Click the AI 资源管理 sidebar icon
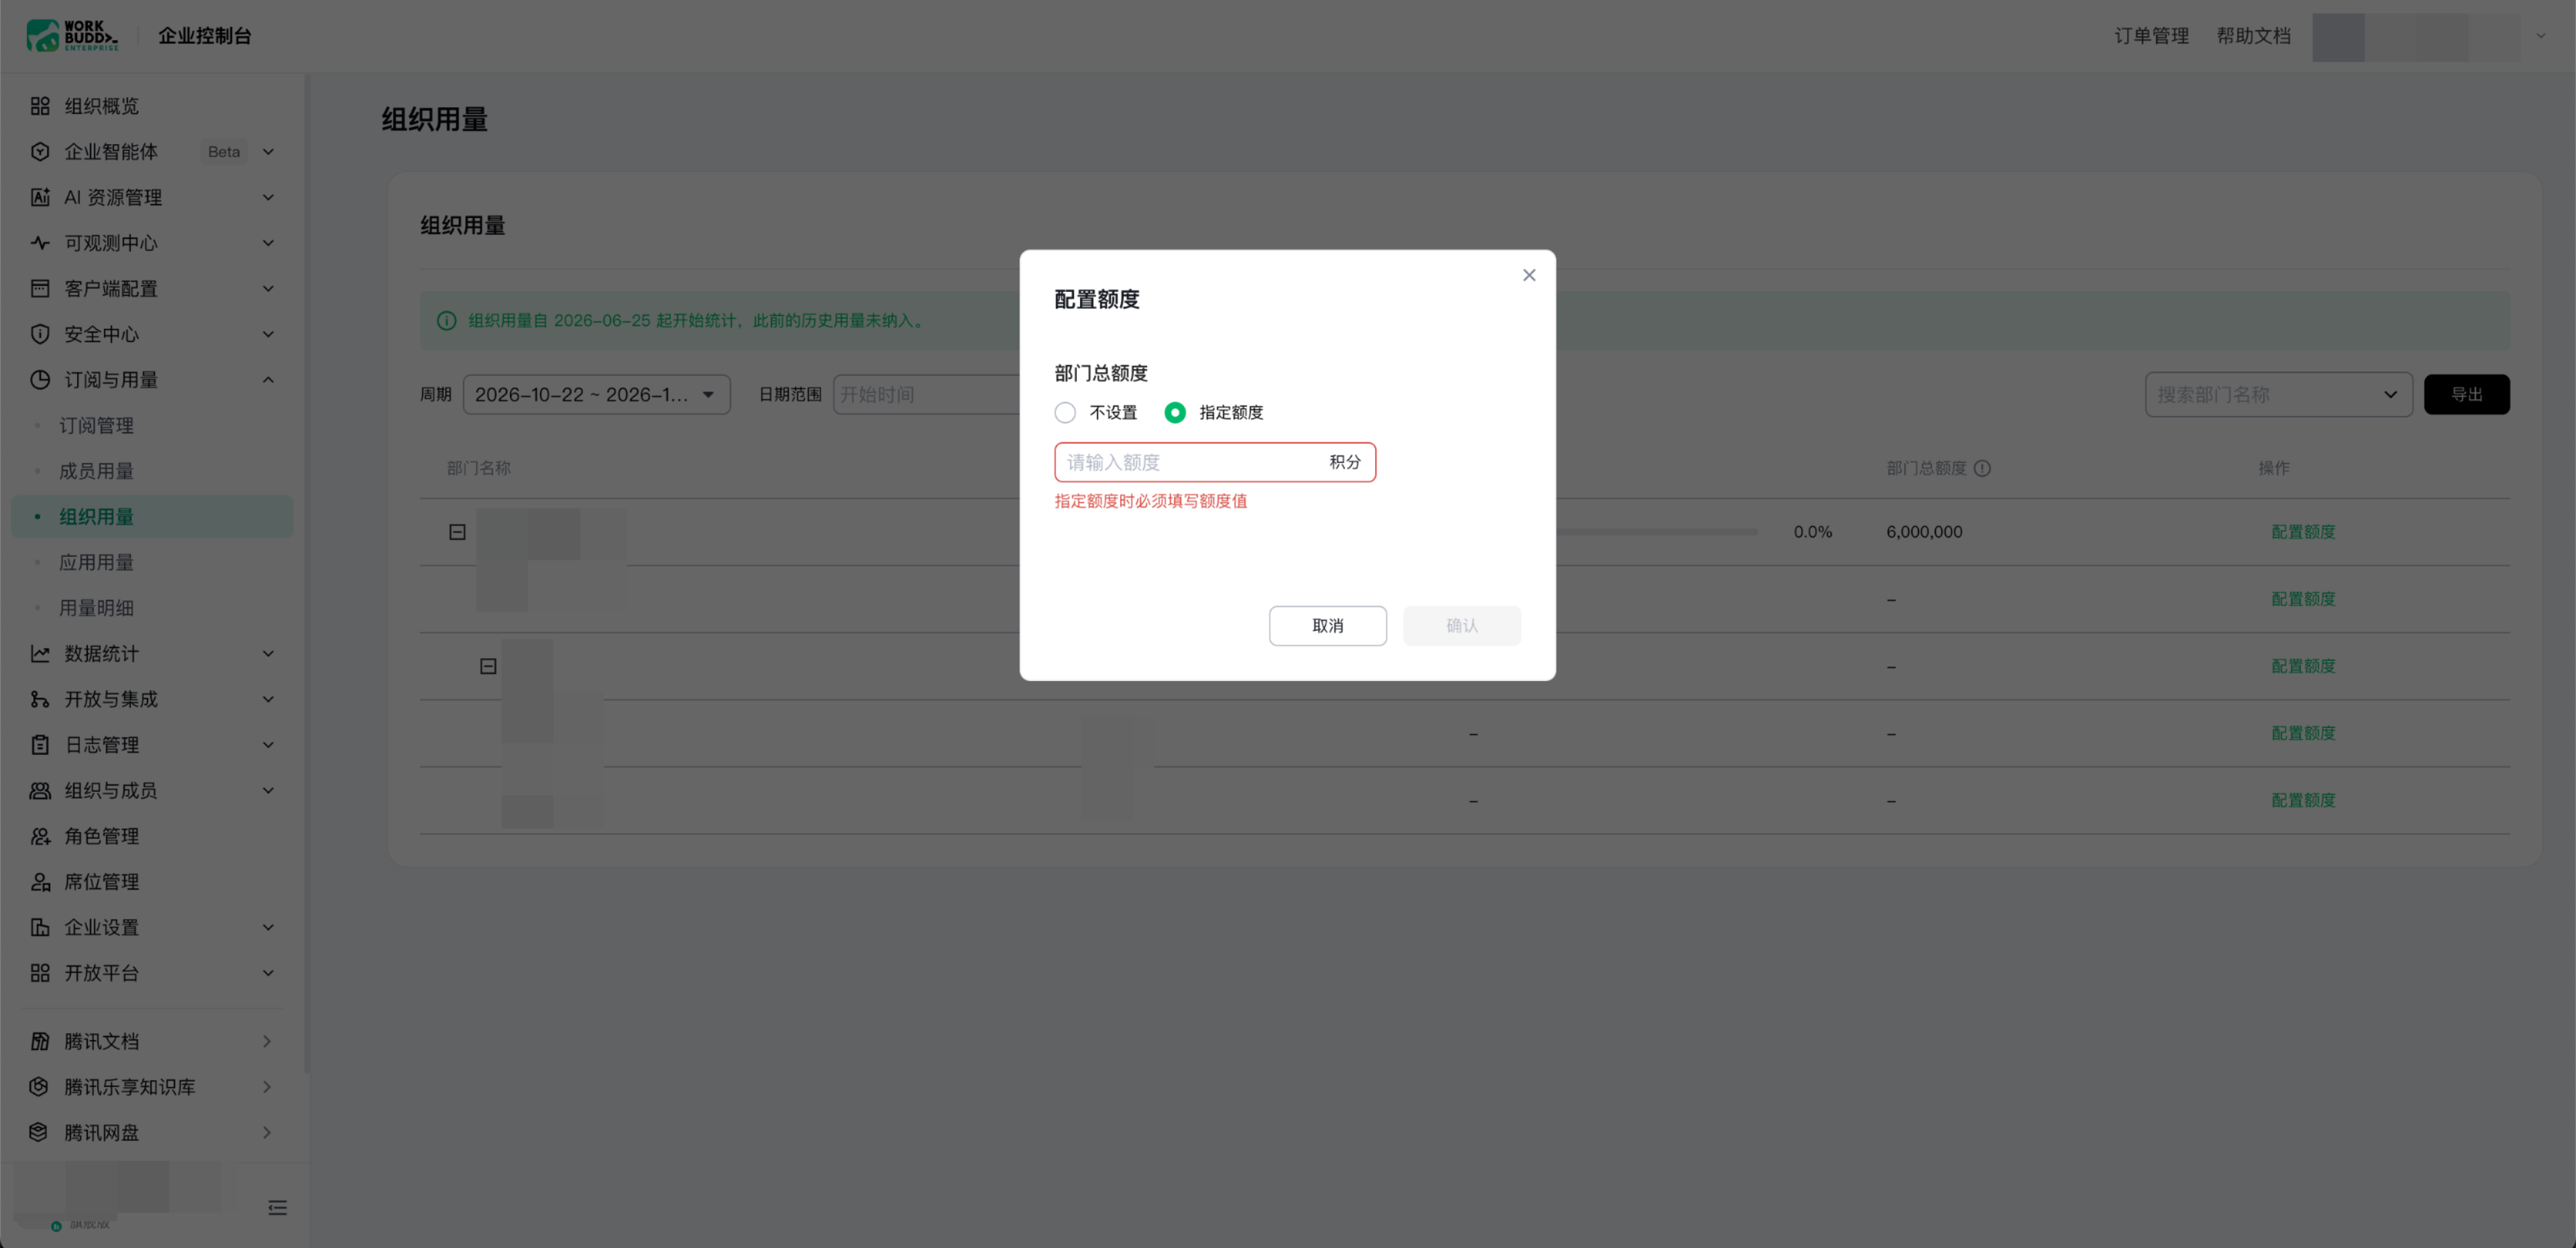 pyautogui.click(x=40, y=197)
